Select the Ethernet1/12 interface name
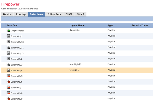153x102 pixels. pyautogui.click(x=17, y=53)
